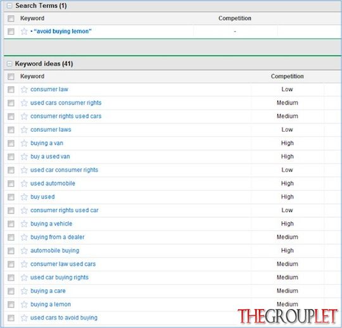Open the used automobile keyword link
The width and height of the screenshot is (342, 328).
pos(53,184)
